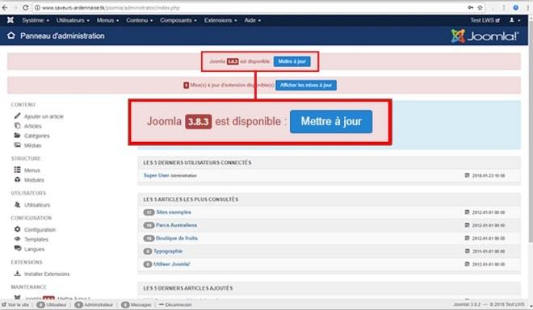Open the Typographie article
Viewport: 533px width, 310px height.
[x=168, y=251]
